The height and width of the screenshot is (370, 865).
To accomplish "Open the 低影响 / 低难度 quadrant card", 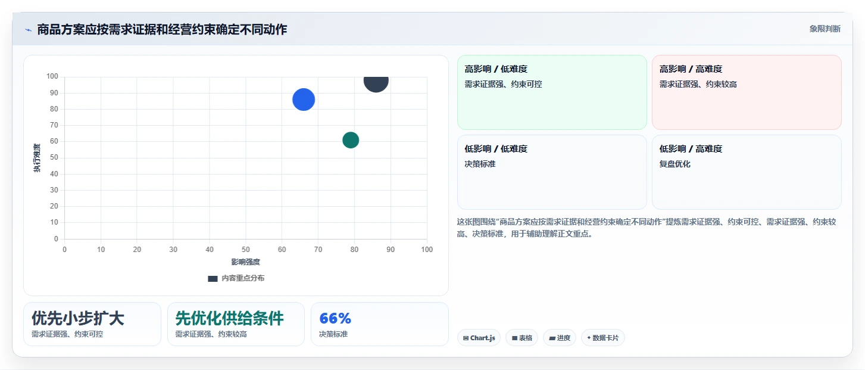I will tap(552, 172).
